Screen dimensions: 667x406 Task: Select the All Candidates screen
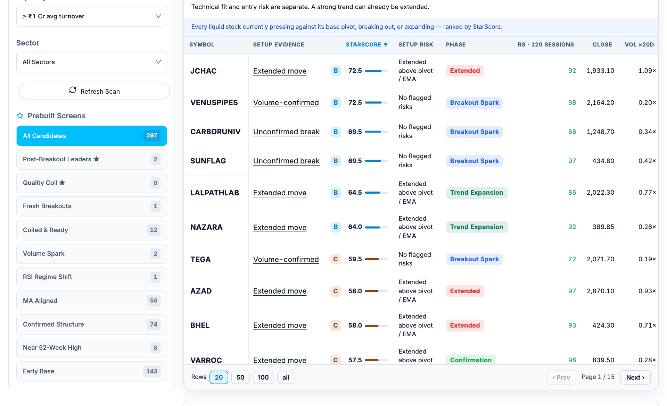pyautogui.click(x=92, y=136)
